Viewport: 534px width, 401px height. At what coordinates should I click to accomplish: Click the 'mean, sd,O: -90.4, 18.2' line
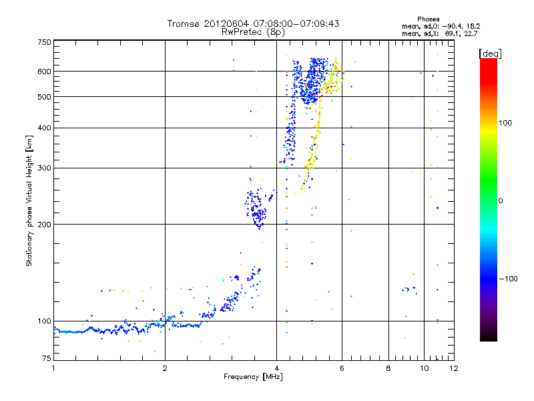coord(441,26)
